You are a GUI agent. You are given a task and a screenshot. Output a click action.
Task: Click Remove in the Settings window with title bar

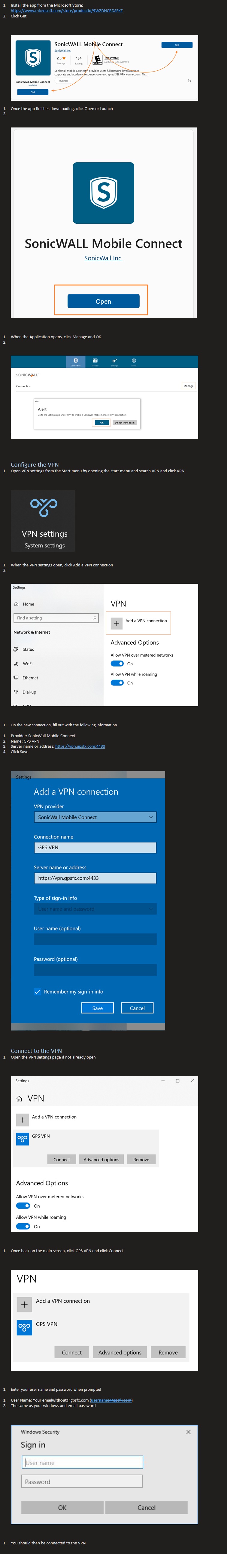(141, 1160)
